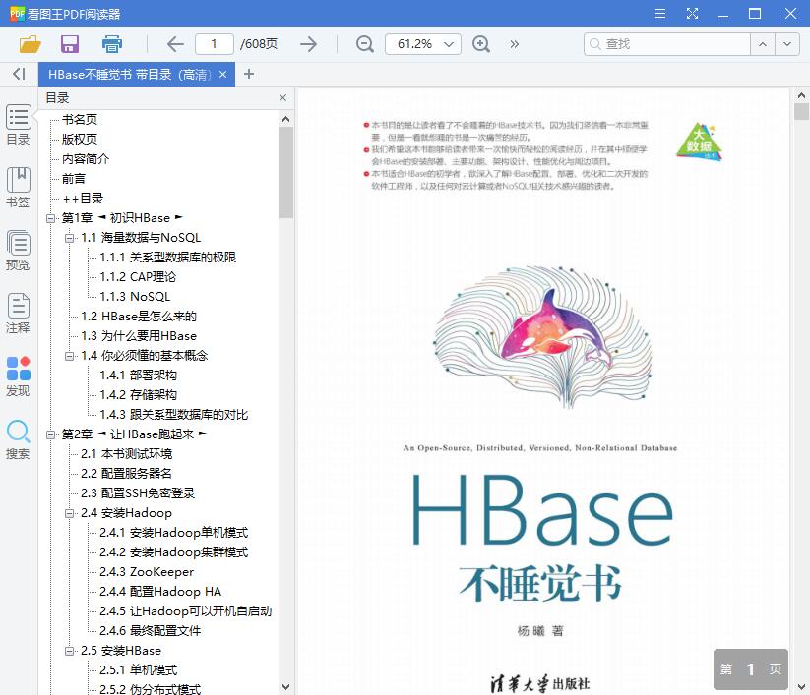Open 2.4.2 安装Hadoop集群模式
Viewport: 810px width, 695px height.
(x=173, y=552)
